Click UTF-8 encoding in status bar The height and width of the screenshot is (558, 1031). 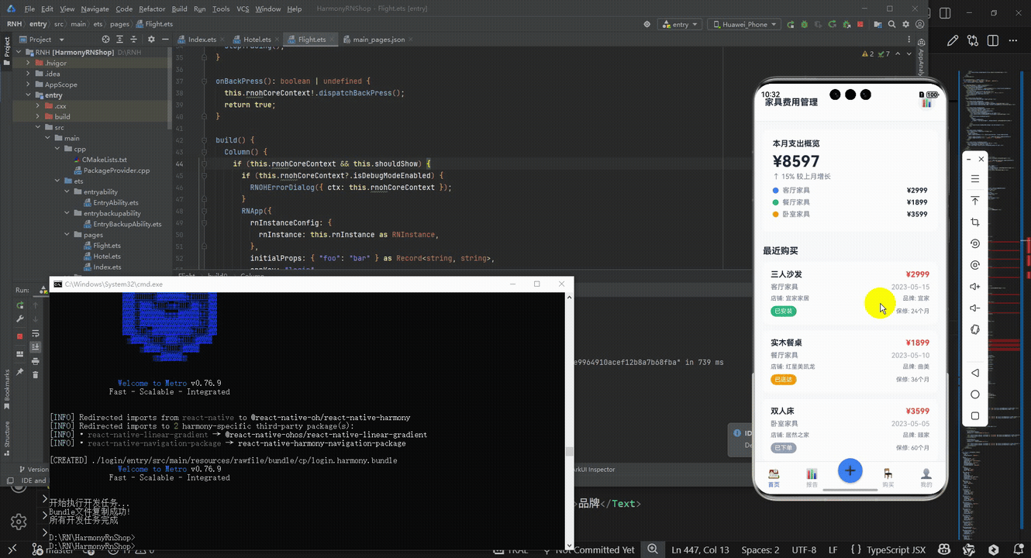804,549
